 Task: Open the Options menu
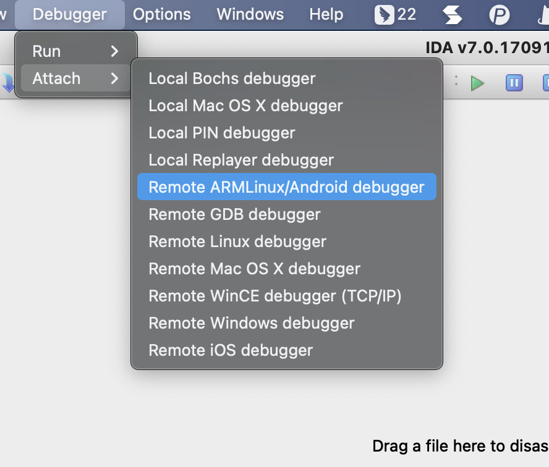162,14
